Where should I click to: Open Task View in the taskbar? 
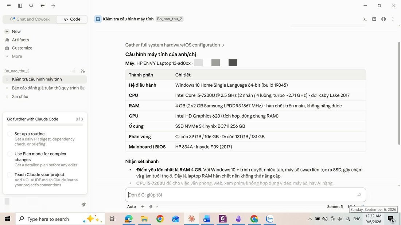pyautogui.click(x=113, y=219)
